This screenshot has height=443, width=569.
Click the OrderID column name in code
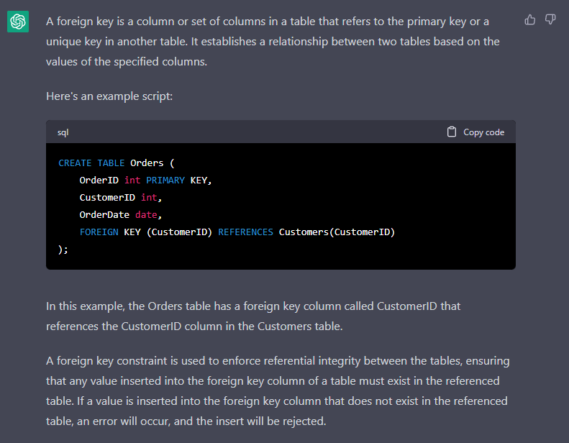[99, 181]
